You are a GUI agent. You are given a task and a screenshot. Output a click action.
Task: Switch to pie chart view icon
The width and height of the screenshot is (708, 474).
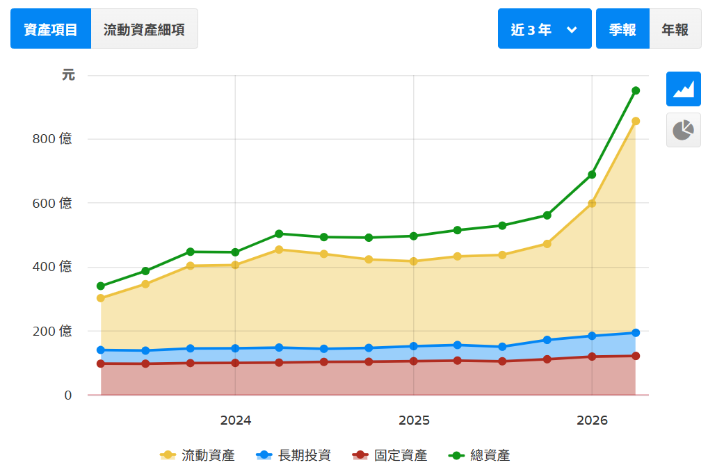point(683,130)
